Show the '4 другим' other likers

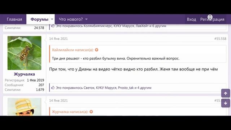(x=144, y=88)
